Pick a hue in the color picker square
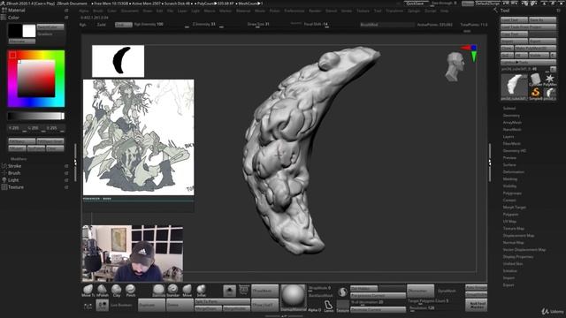This screenshot has height=318, width=566. (x=36, y=79)
